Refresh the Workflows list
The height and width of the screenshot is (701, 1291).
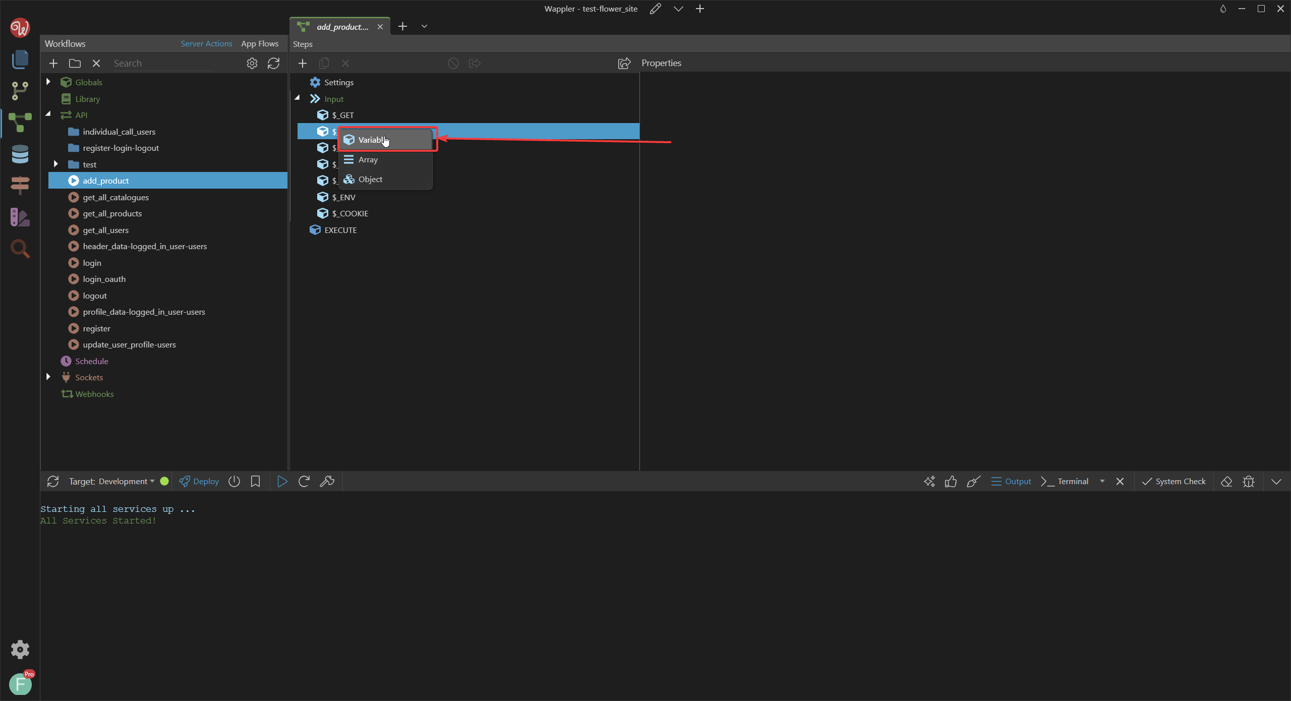pos(273,63)
